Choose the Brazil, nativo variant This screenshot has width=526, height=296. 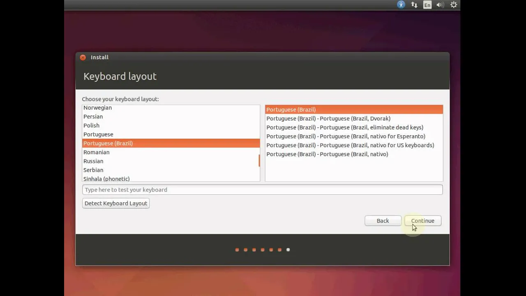[354, 154]
